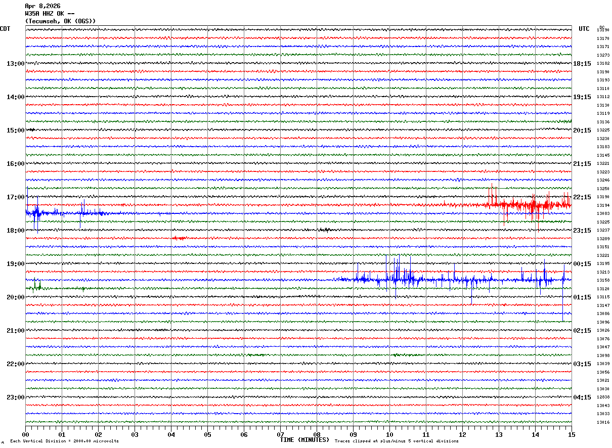Click the 23:00 CDT time label
The width and height of the screenshot is (612, 448).
[x=15, y=397]
